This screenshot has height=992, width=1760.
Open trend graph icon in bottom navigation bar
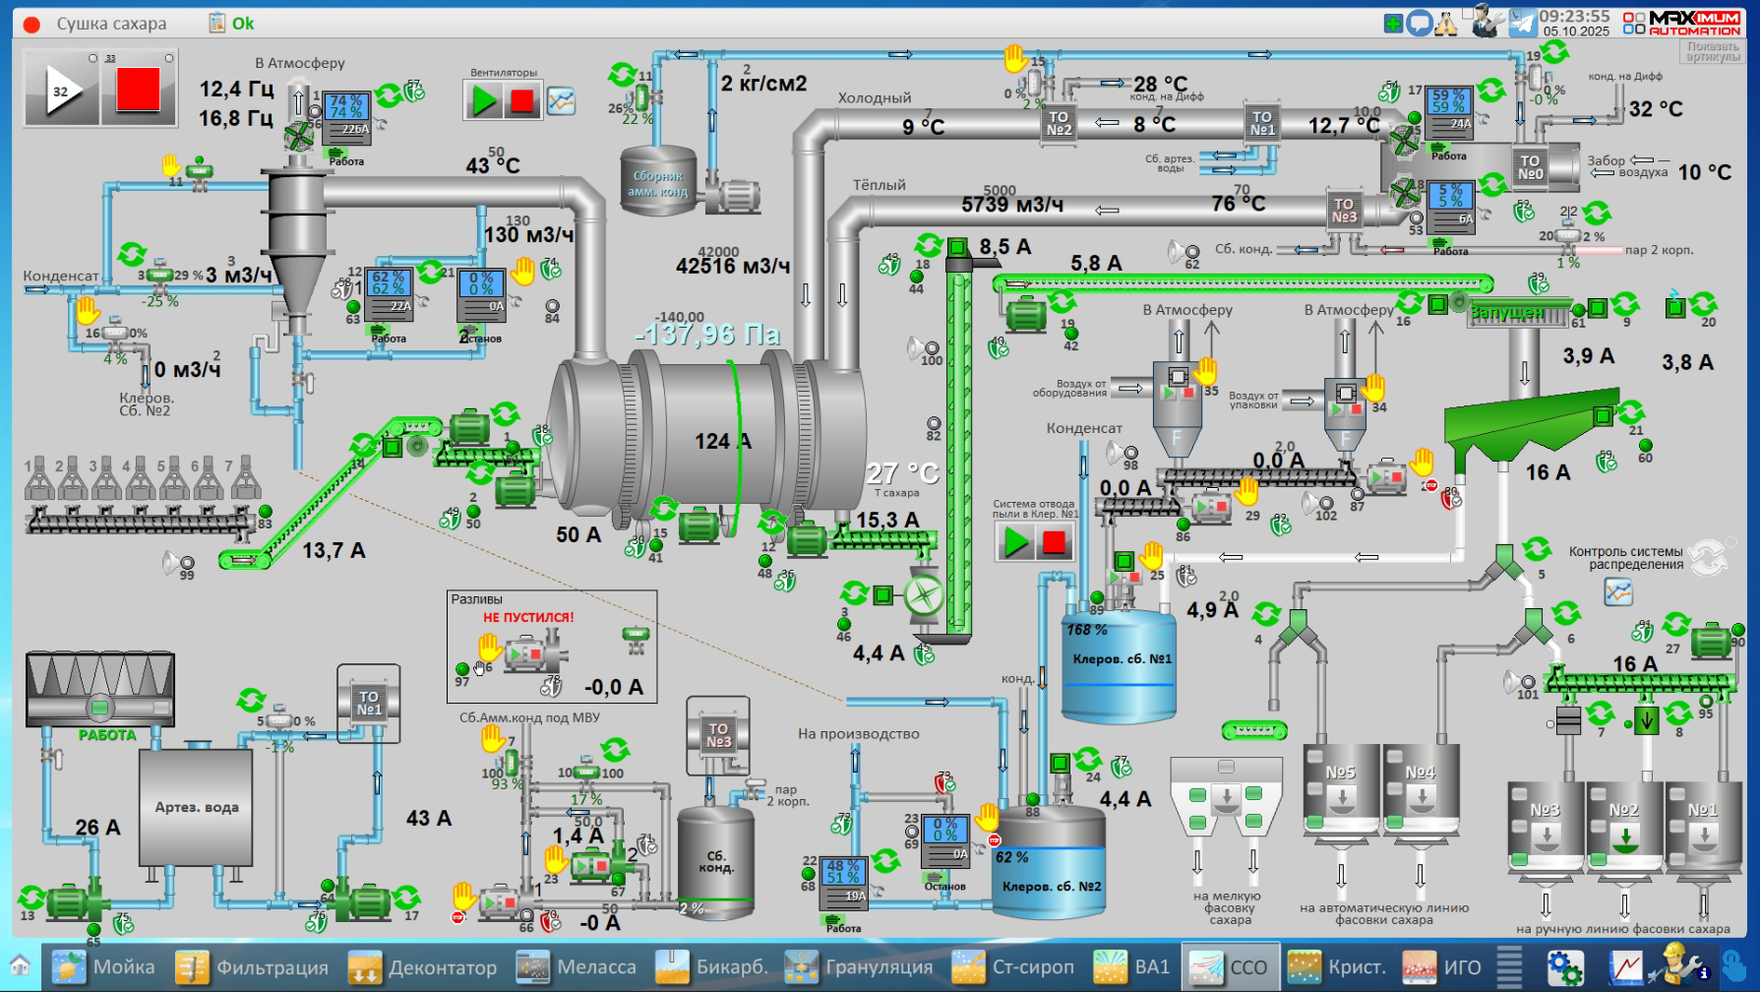point(1625,967)
